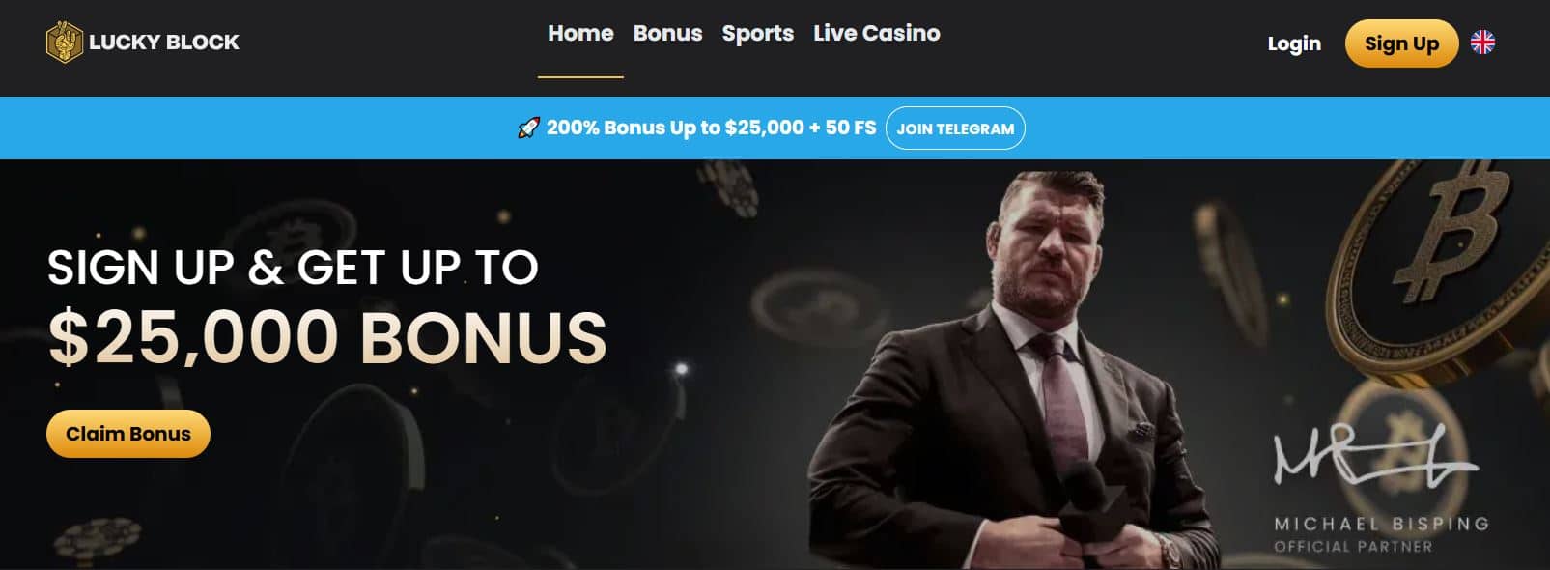The height and width of the screenshot is (570, 1550).
Task: Click the blurred coin behind the headline
Action: [292, 242]
